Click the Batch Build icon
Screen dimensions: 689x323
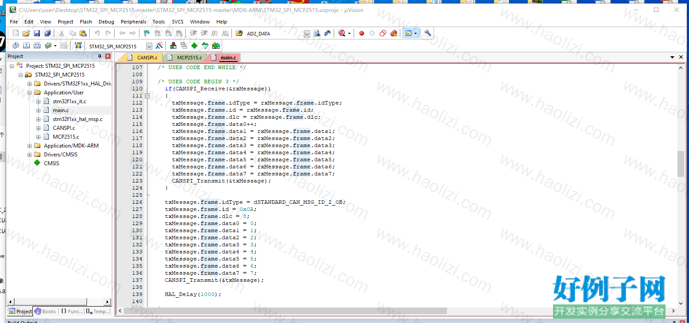tap(48, 46)
